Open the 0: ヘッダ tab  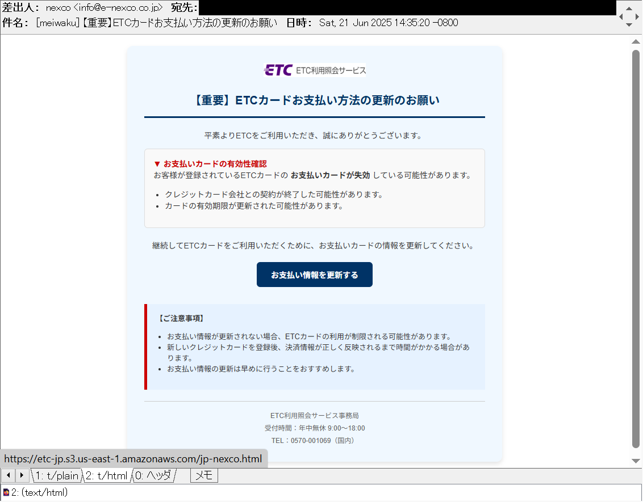click(153, 475)
